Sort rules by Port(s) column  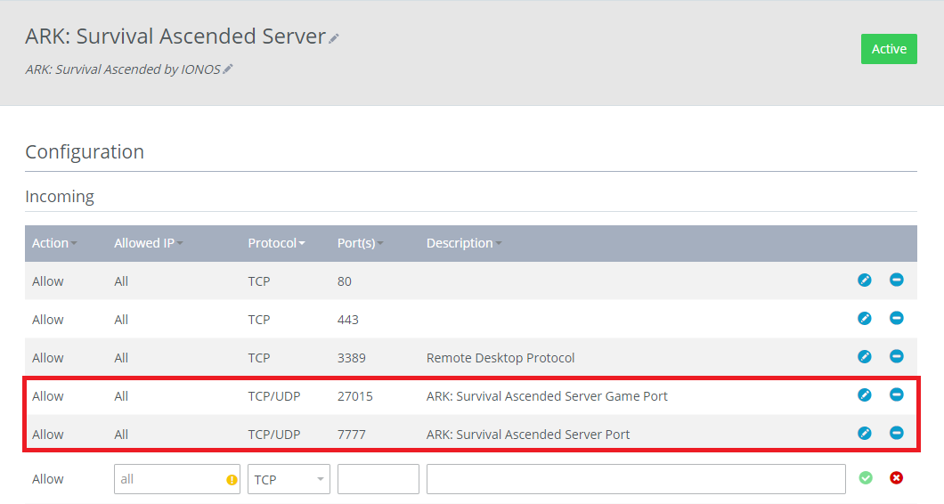(360, 243)
